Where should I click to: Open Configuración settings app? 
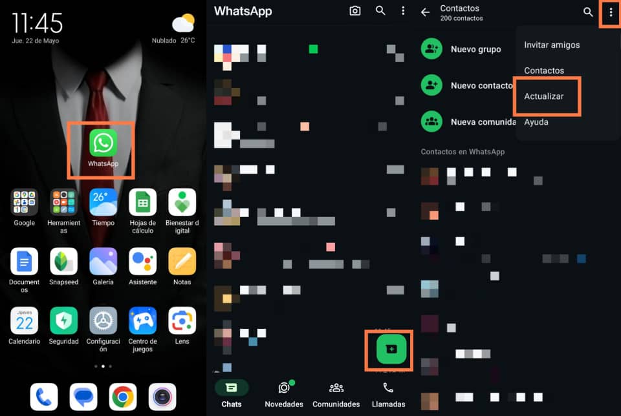pos(103,320)
